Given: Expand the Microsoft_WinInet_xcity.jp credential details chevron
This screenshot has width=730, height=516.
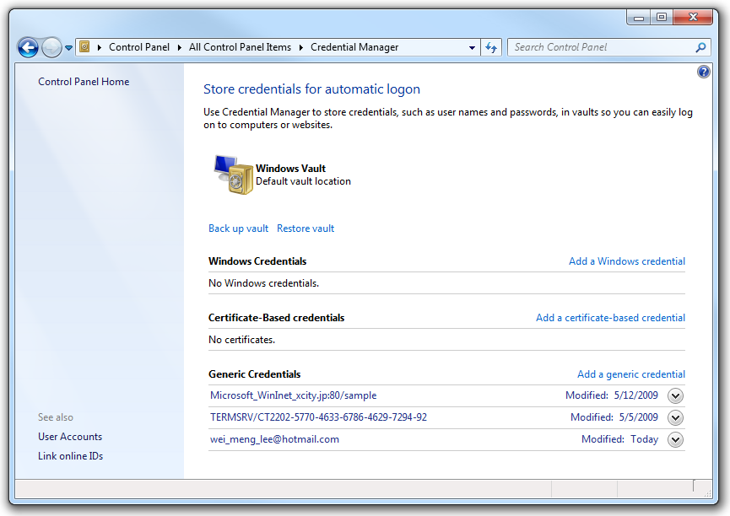Looking at the screenshot, I should pos(675,396).
